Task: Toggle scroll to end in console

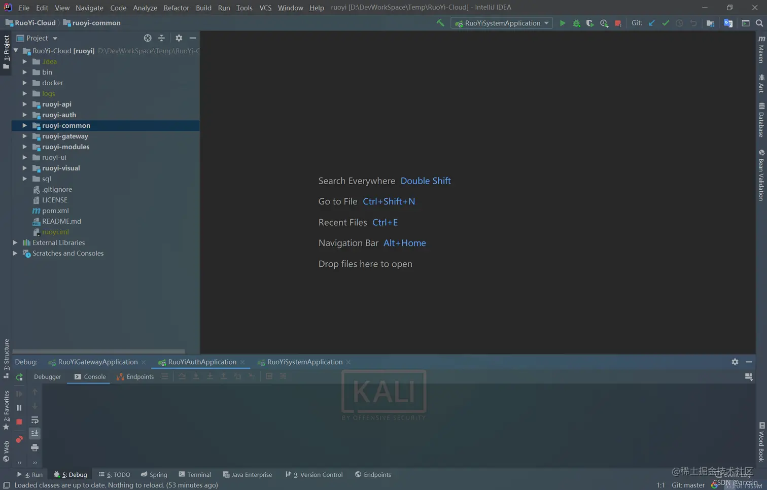Action: [x=34, y=434]
